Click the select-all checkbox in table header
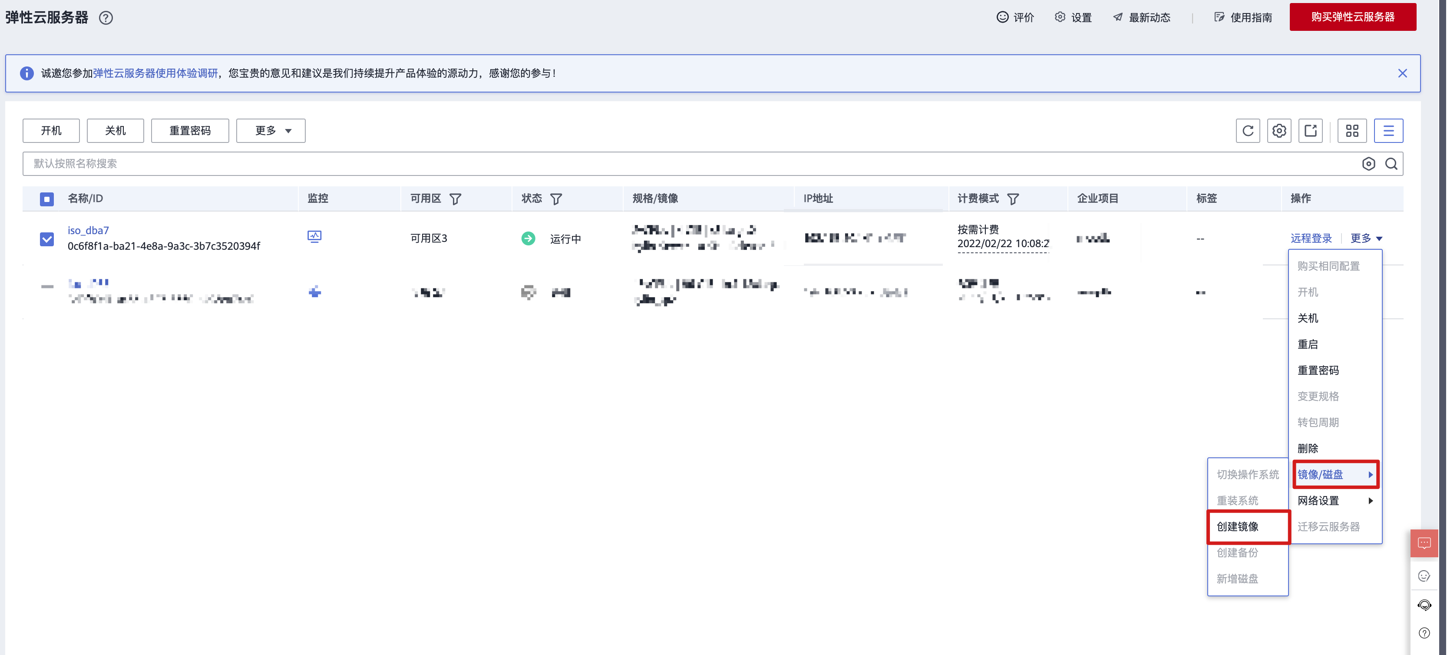This screenshot has width=1447, height=655. [46, 198]
